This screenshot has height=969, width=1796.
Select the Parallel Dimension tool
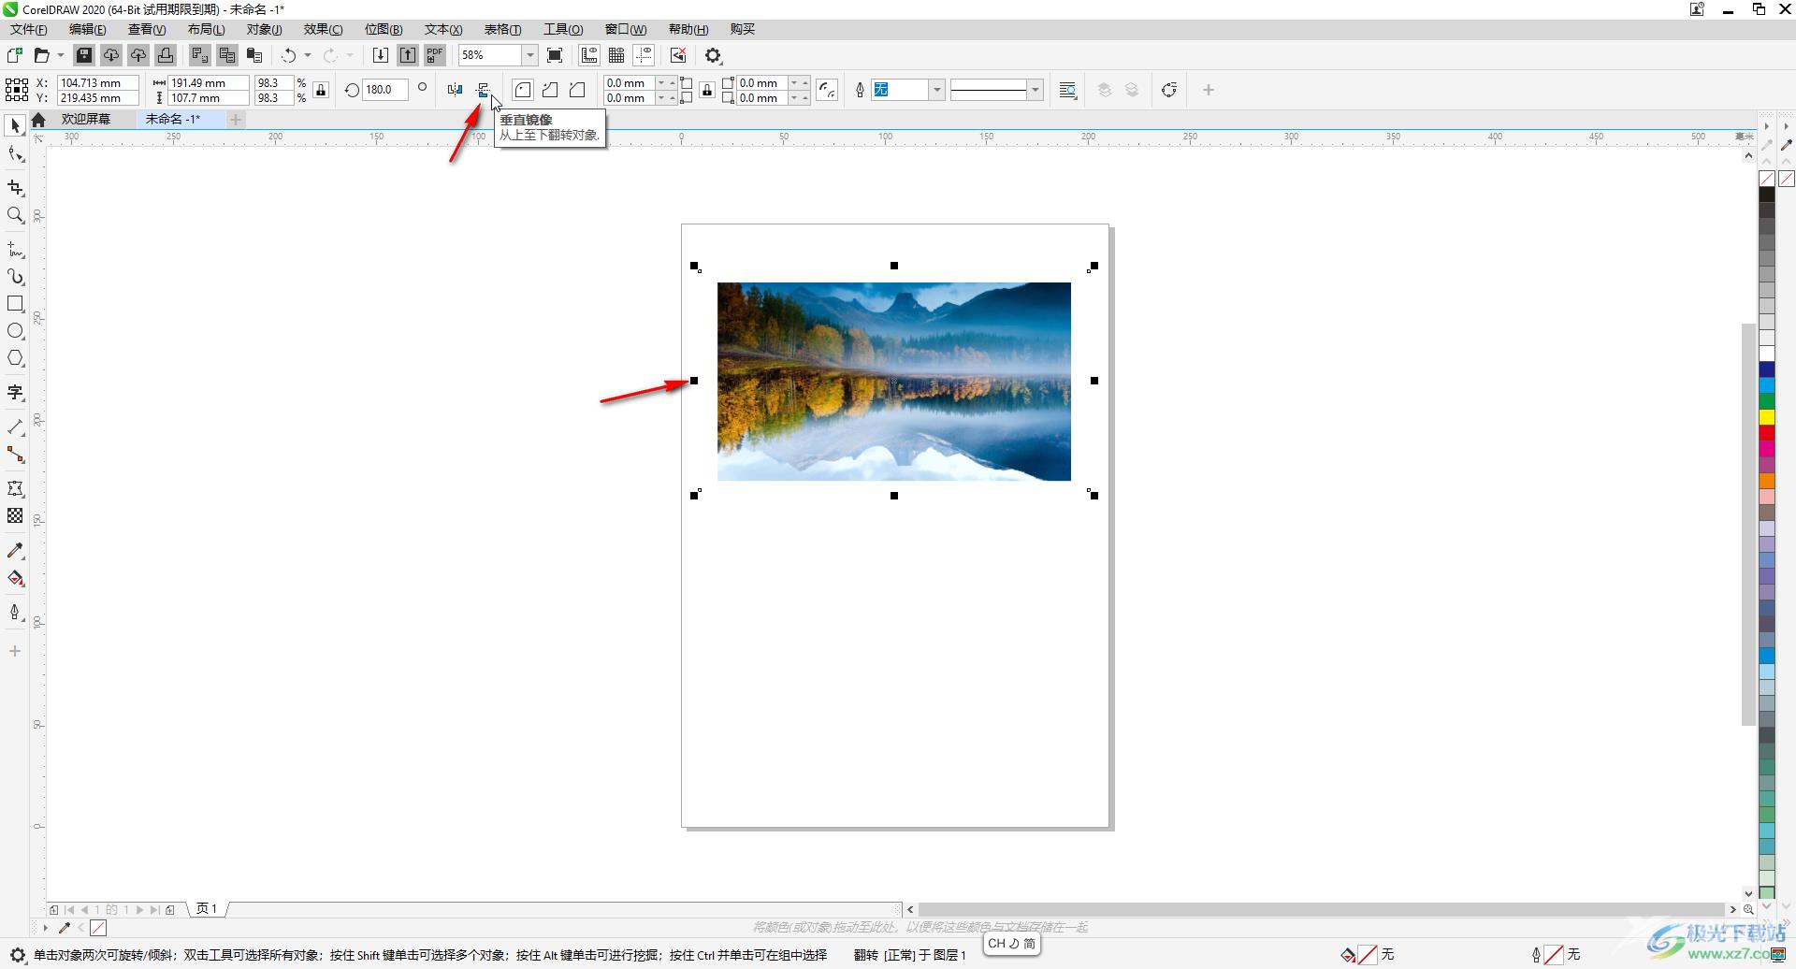click(15, 427)
